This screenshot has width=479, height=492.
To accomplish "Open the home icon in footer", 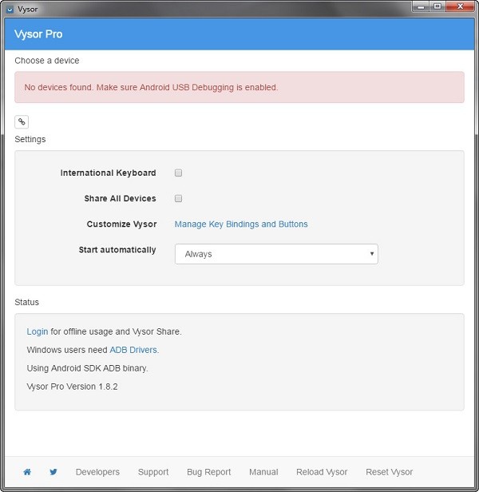I will (x=27, y=472).
